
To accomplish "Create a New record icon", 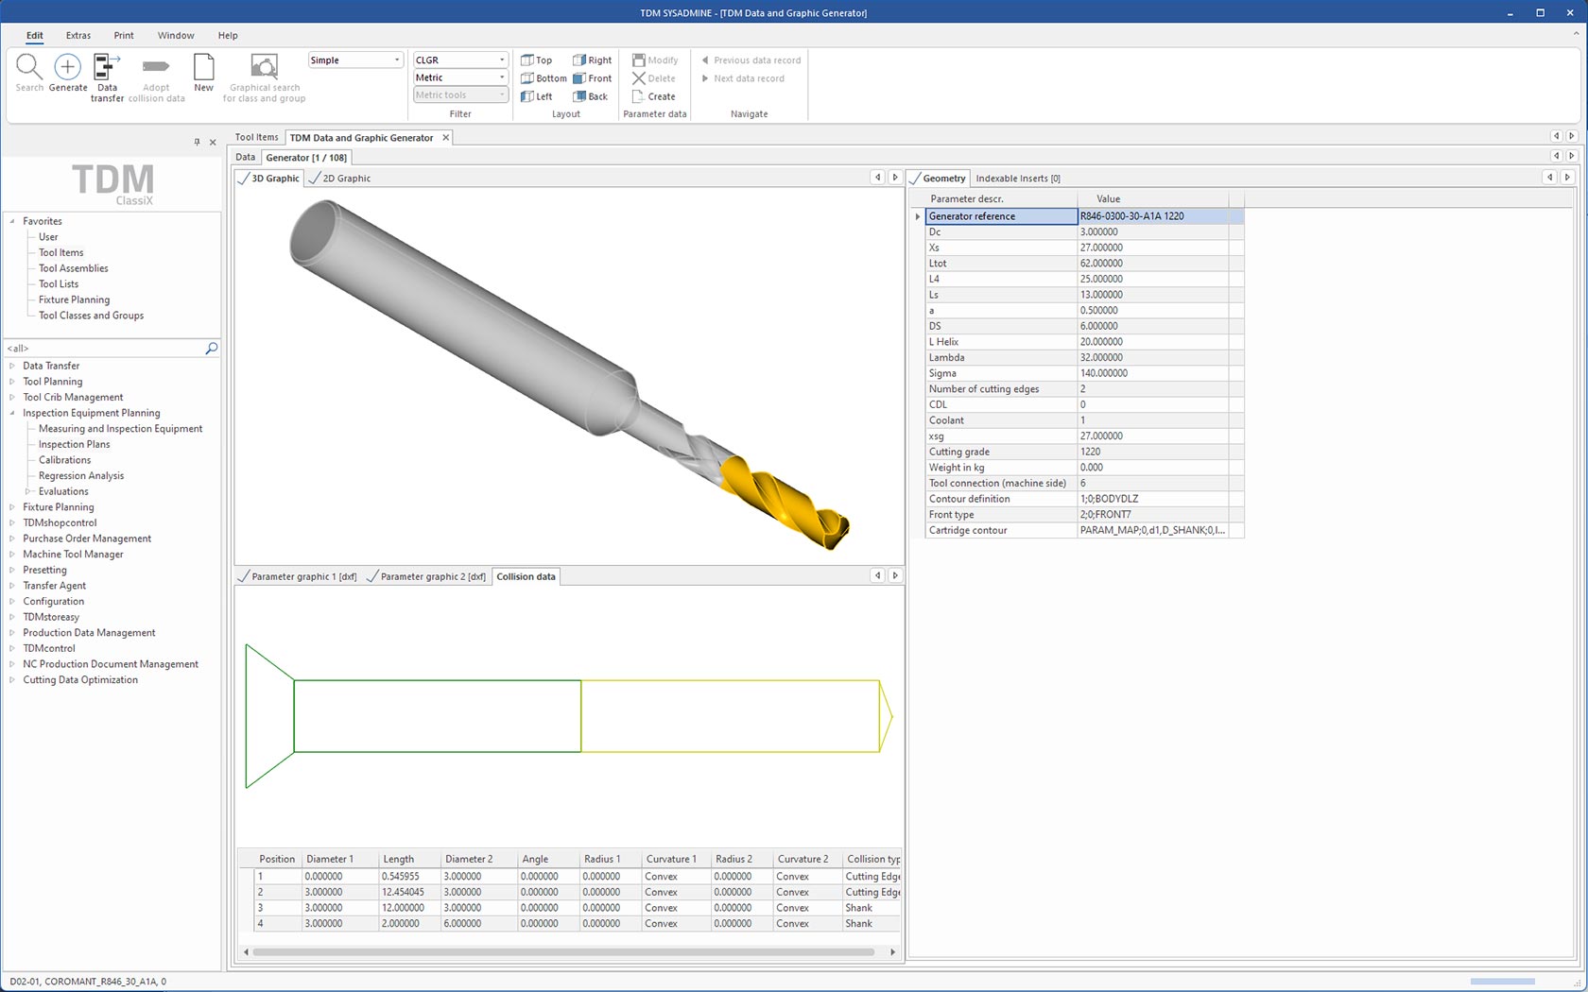I will 203,67.
